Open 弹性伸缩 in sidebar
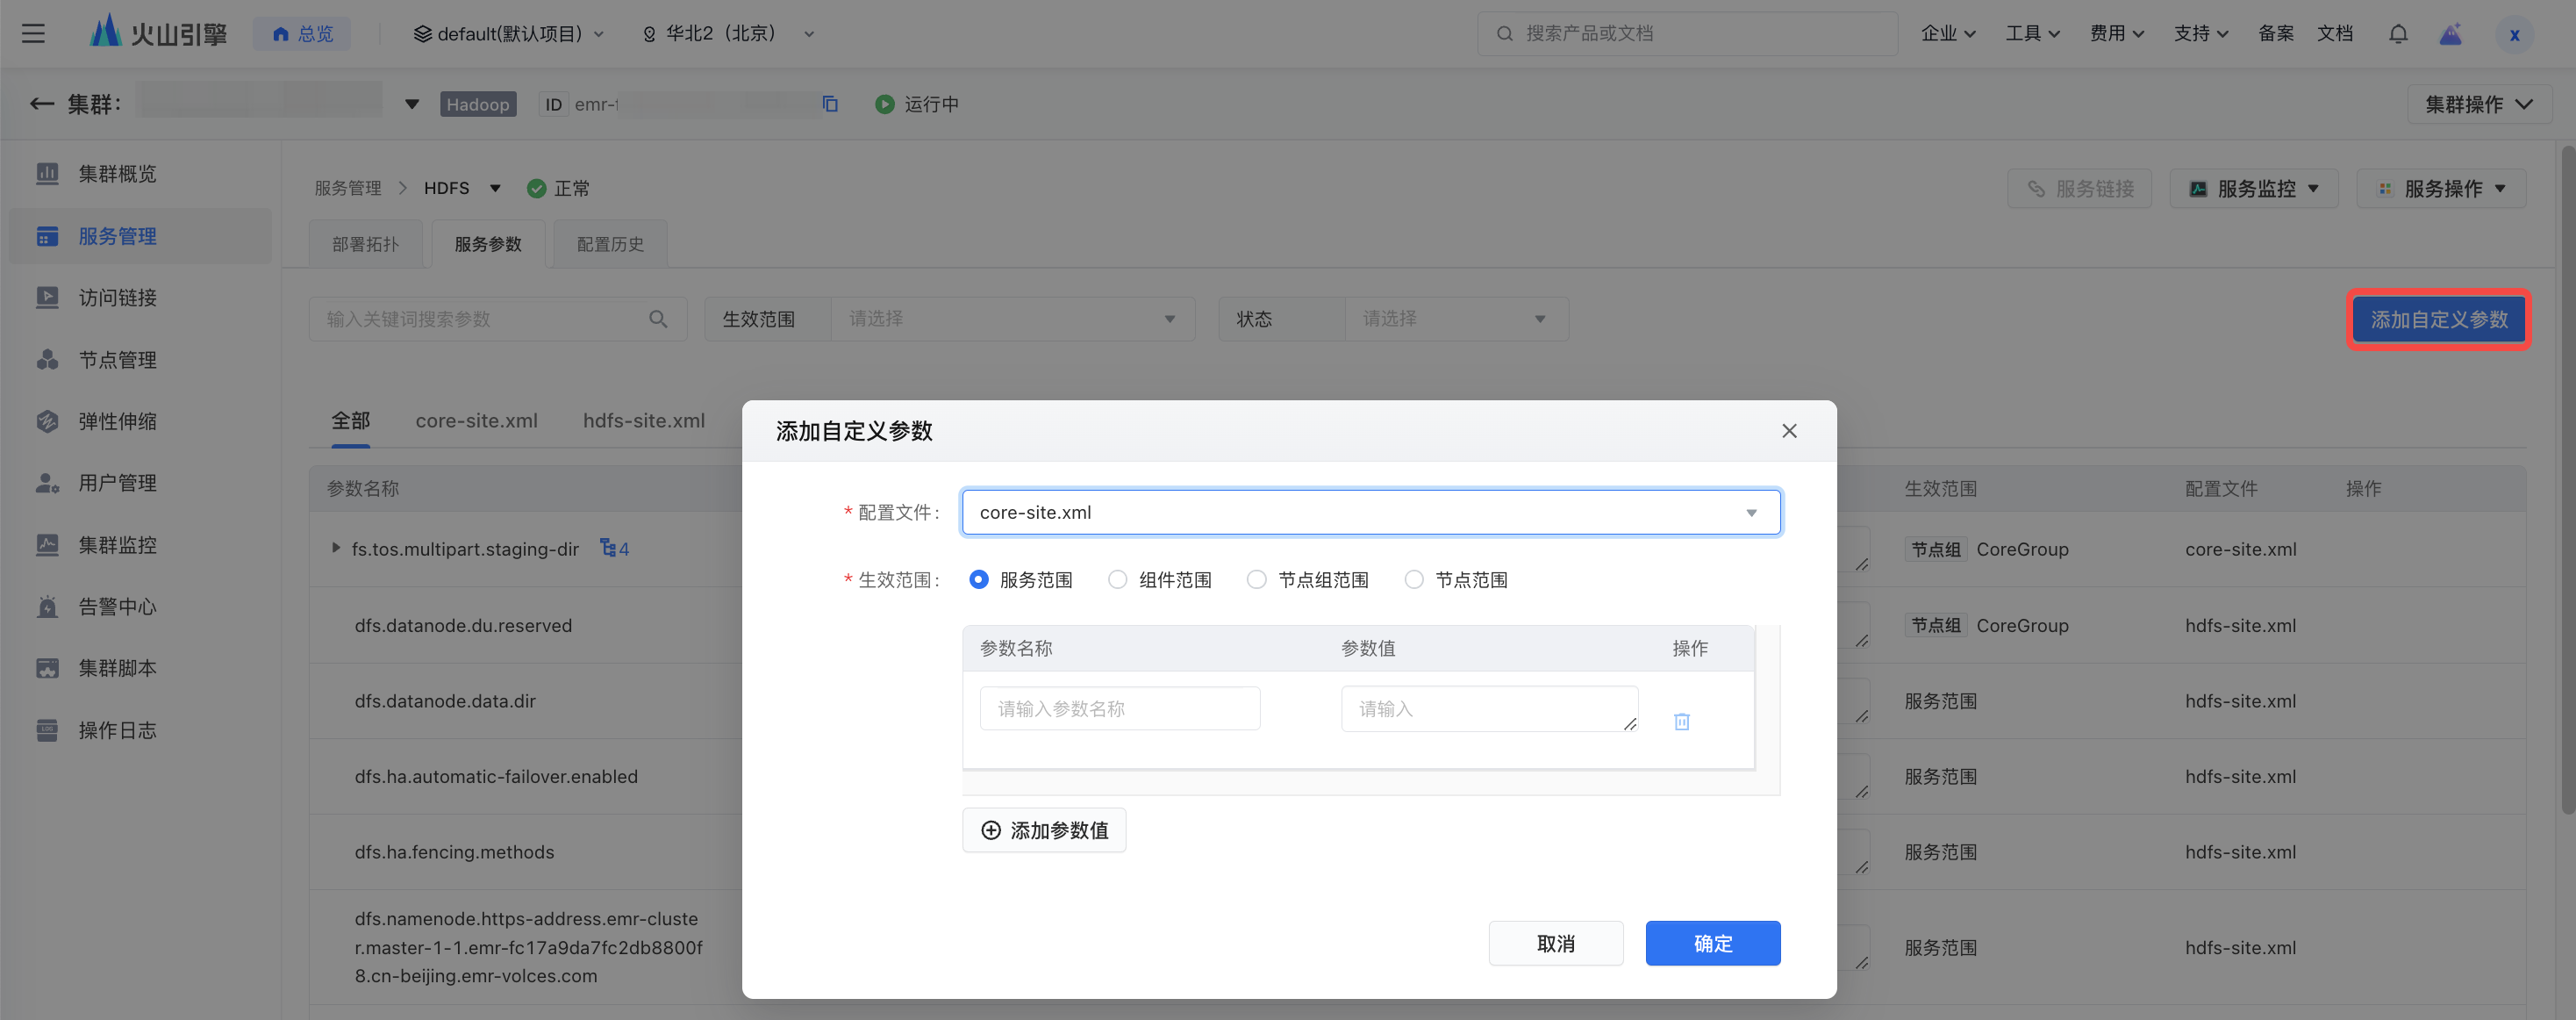Image resolution: width=2576 pixels, height=1020 pixels. tap(117, 421)
